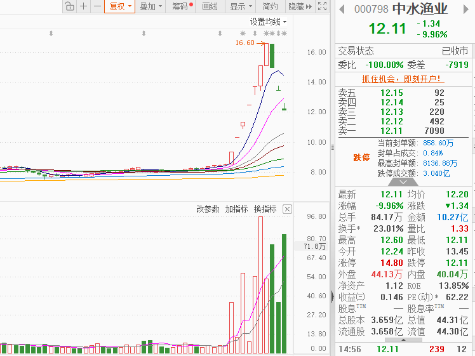This screenshot has width=475, height=356.
Task: Click stock code 000798
Action: [x=371, y=9]
